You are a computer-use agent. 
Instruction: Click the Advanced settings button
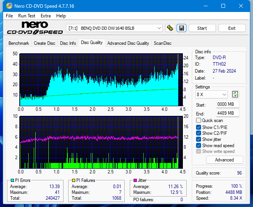click(224, 160)
